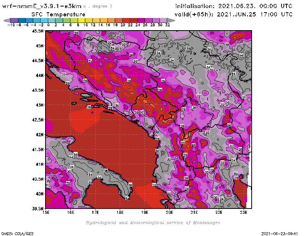The height and width of the screenshot is (236, 306).
Task: Pick the 8 to 10 yellow legend swatch
Action: (81, 20)
